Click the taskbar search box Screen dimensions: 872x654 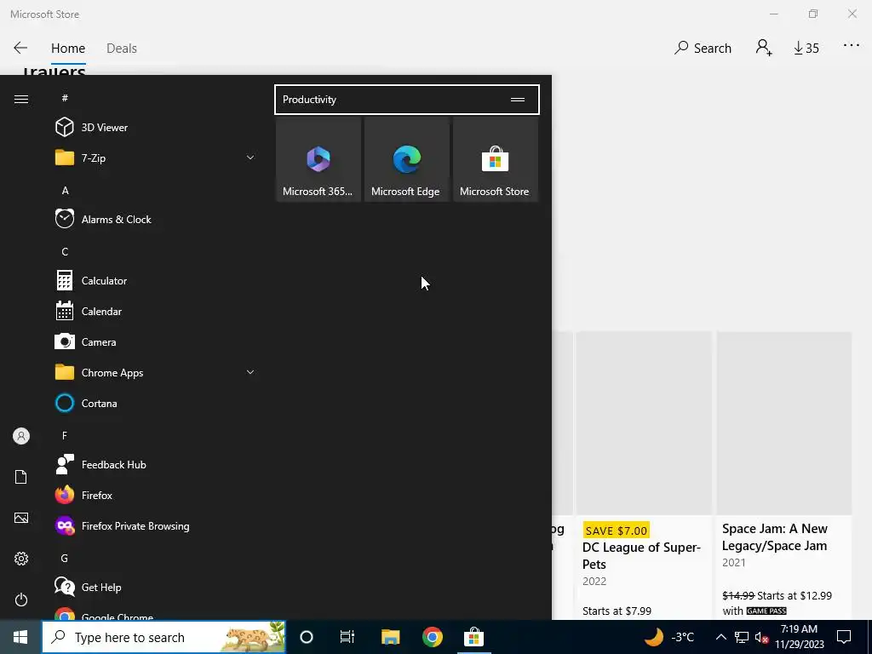click(x=164, y=637)
